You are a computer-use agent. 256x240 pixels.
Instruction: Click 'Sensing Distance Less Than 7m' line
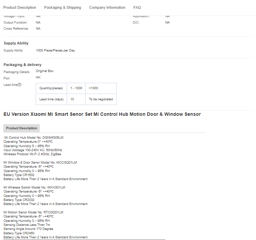[27, 225]
